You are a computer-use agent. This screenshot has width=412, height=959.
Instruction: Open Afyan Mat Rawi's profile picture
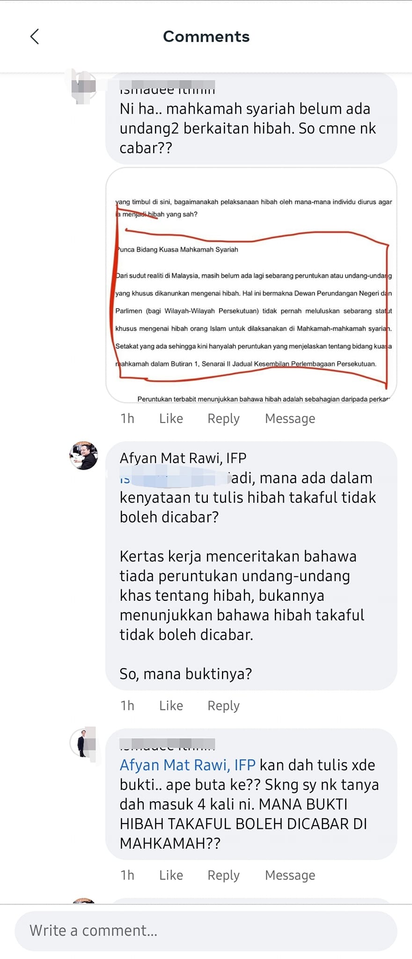[84, 455]
